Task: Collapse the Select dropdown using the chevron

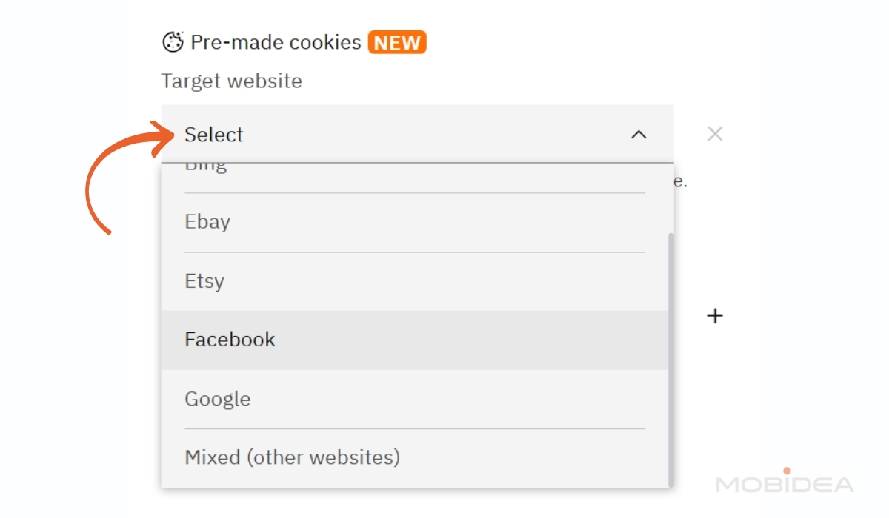Action: pos(639,135)
